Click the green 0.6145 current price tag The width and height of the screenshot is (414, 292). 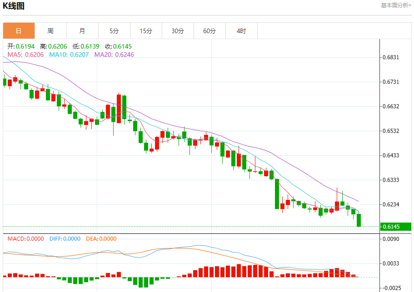pos(395,227)
